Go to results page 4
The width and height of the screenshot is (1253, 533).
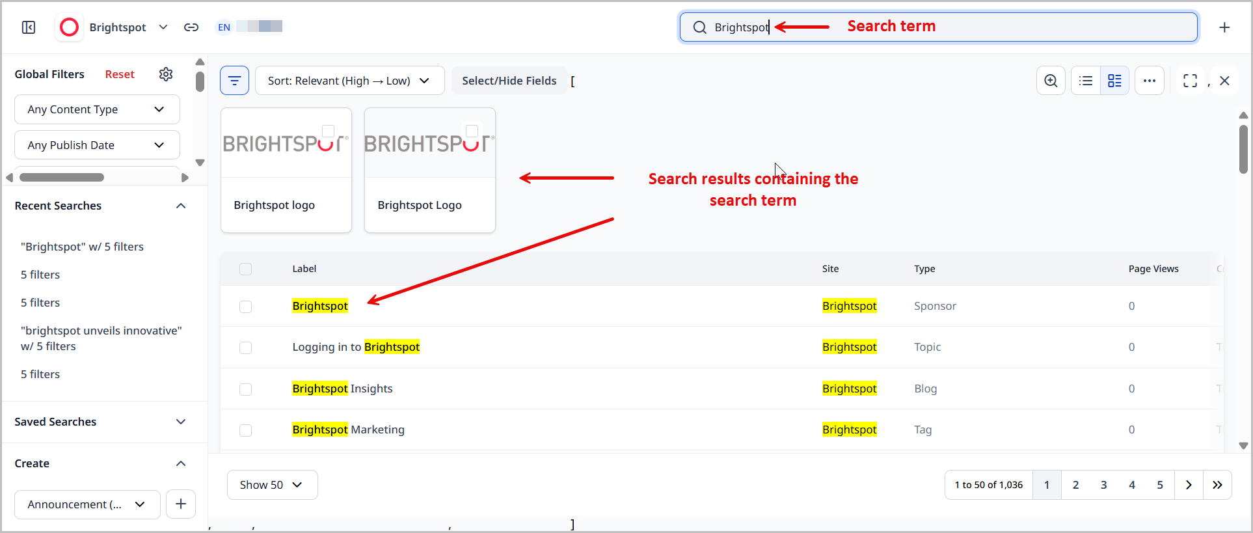point(1132,485)
